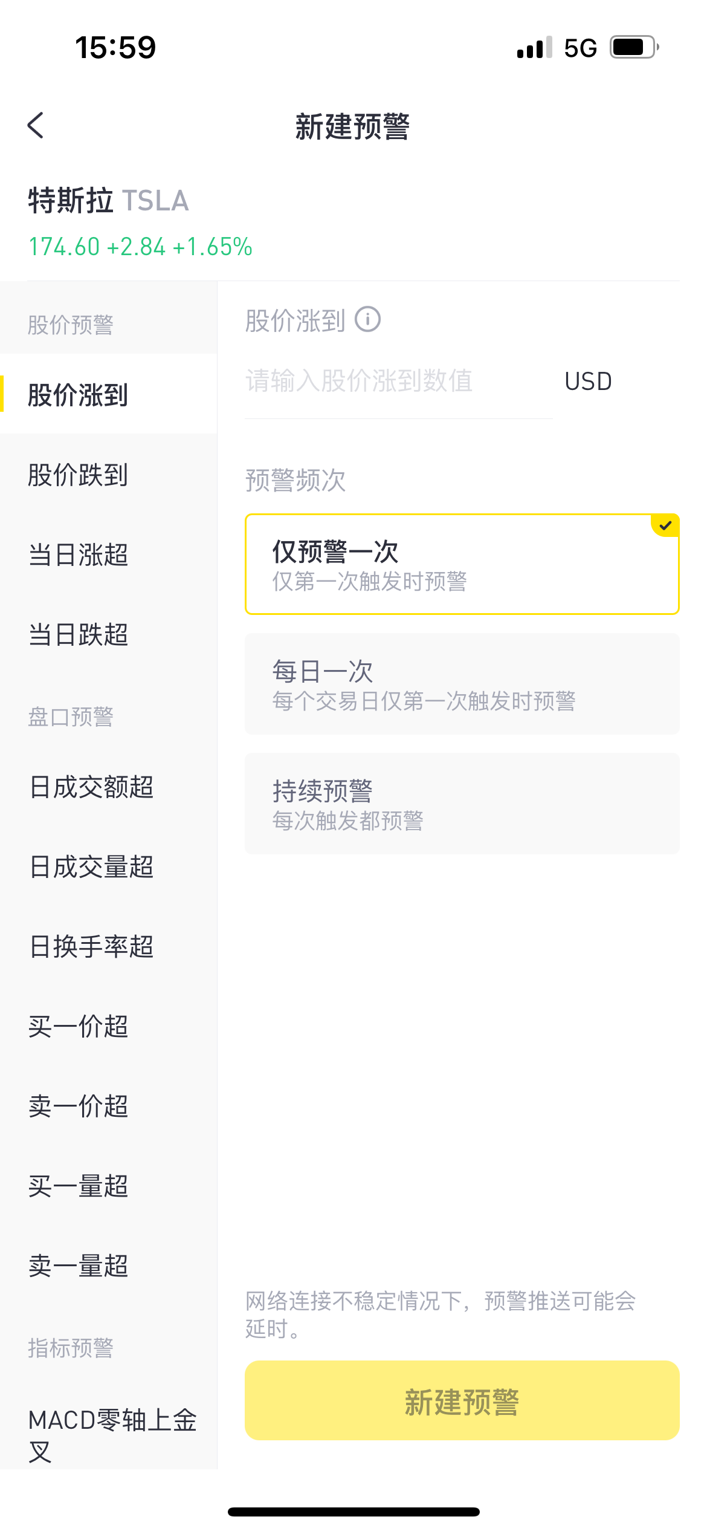Open info icon beside 股价涨到 label
Screen dimensions: 707x1531
pos(367,320)
